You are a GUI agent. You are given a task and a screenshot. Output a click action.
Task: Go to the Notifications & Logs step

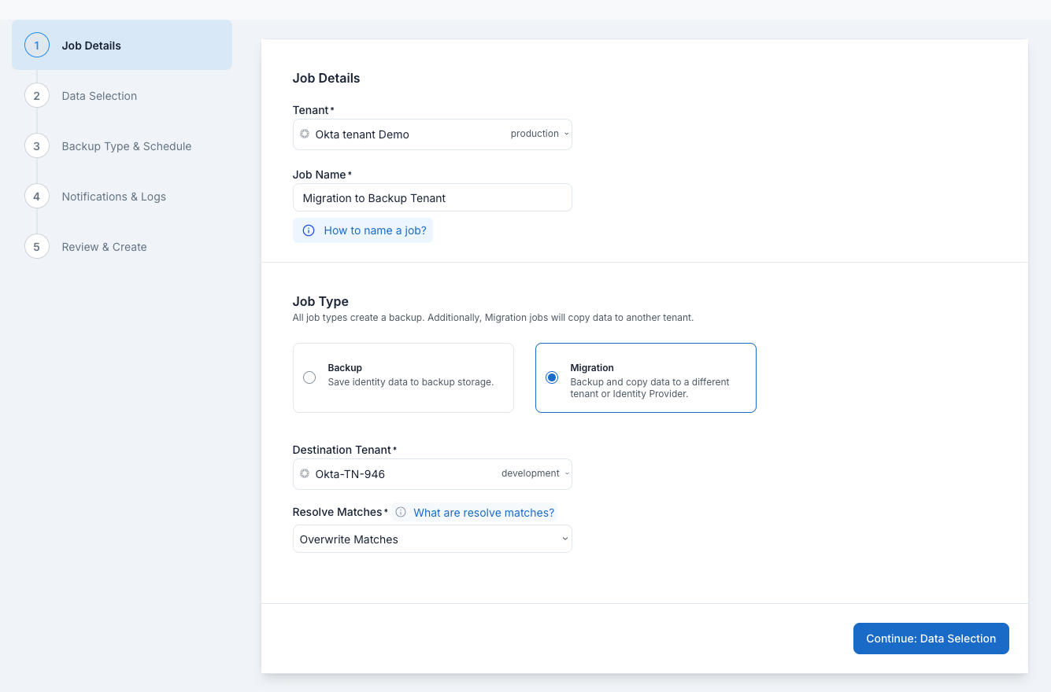(113, 196)
